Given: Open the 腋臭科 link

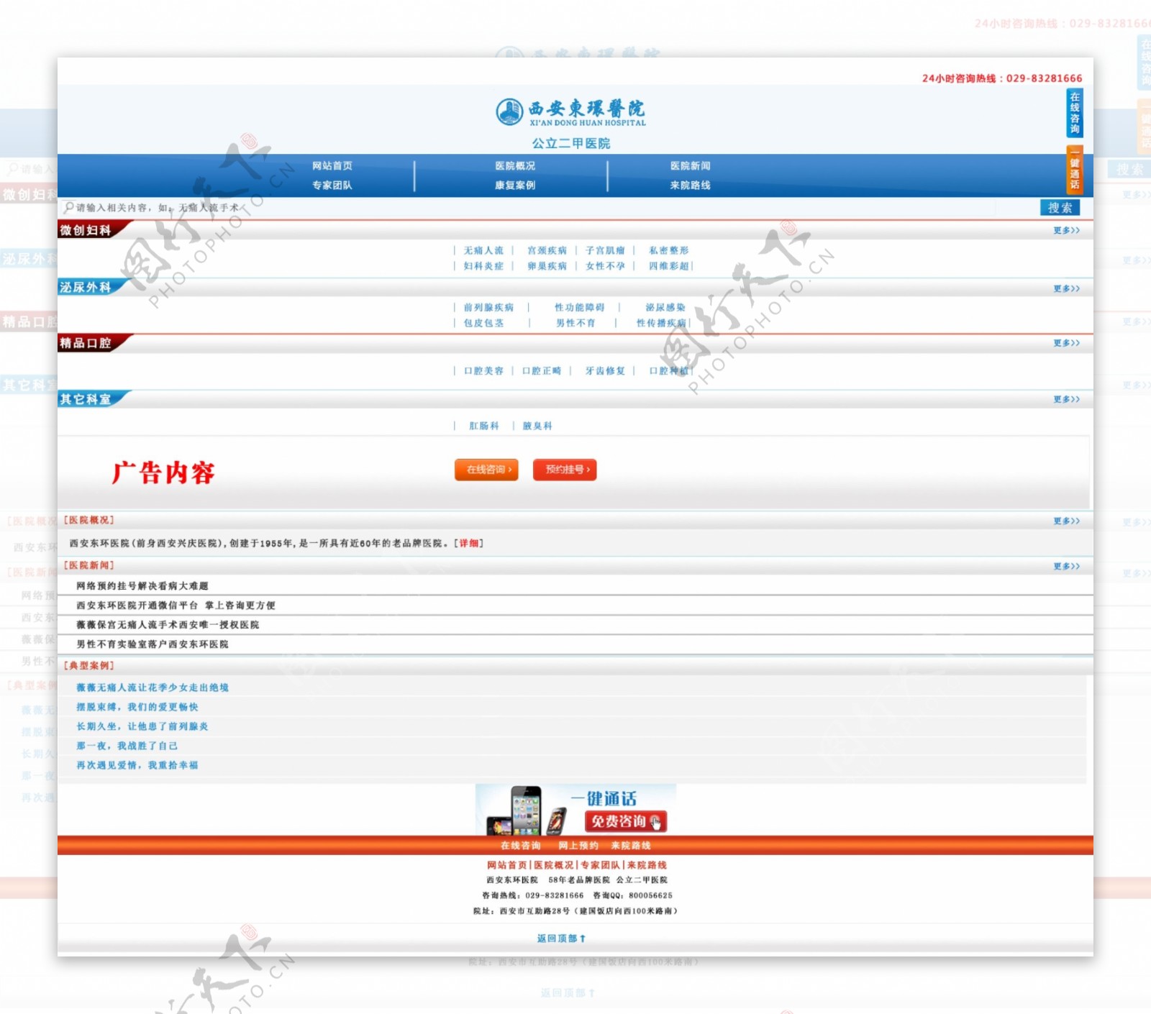Looking at the screenshot, I should coord(537,426).
